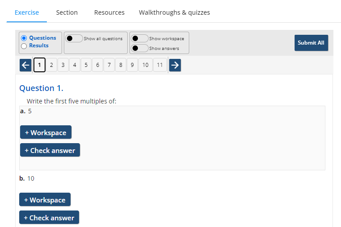The height and width of the screenshot is (227, 341).
Task: Open question number 8
Action: pyautogui.click(x=121, y=65)
